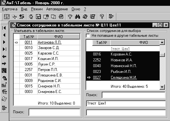Screen dimensions: 170x121
Task: Click the binoculars search icon in toolbar
Action: (77, 17)
